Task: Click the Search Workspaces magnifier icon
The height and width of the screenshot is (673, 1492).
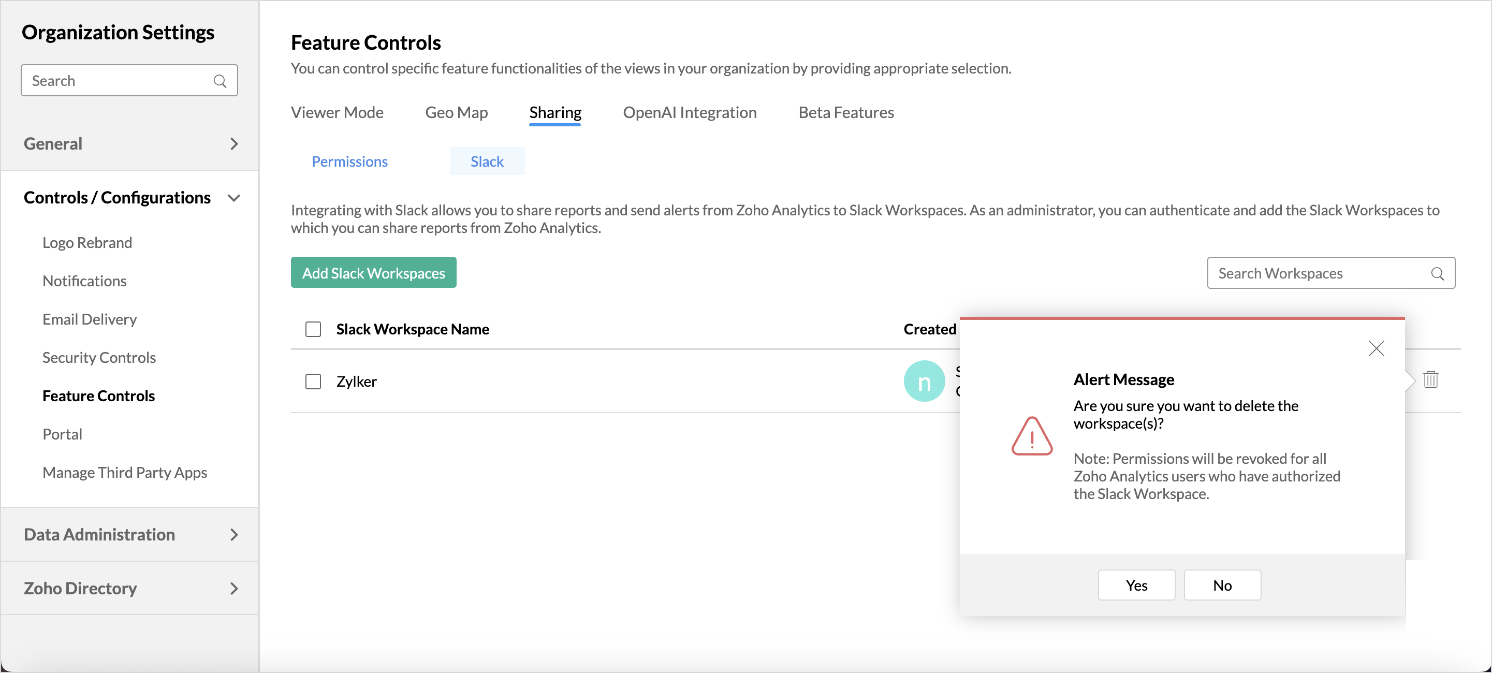Action: point(1437,273)
